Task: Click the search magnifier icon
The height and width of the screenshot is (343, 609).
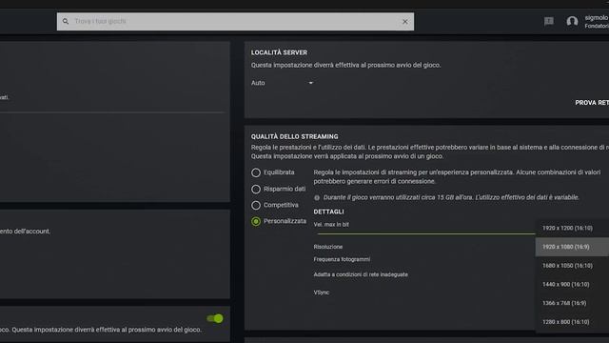Action: click(x=66, y=21)
